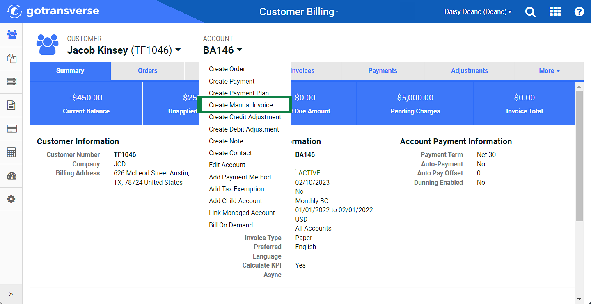Select Create Payment from the menu
The width and height of the screenshot is (591, 304).
245,81
